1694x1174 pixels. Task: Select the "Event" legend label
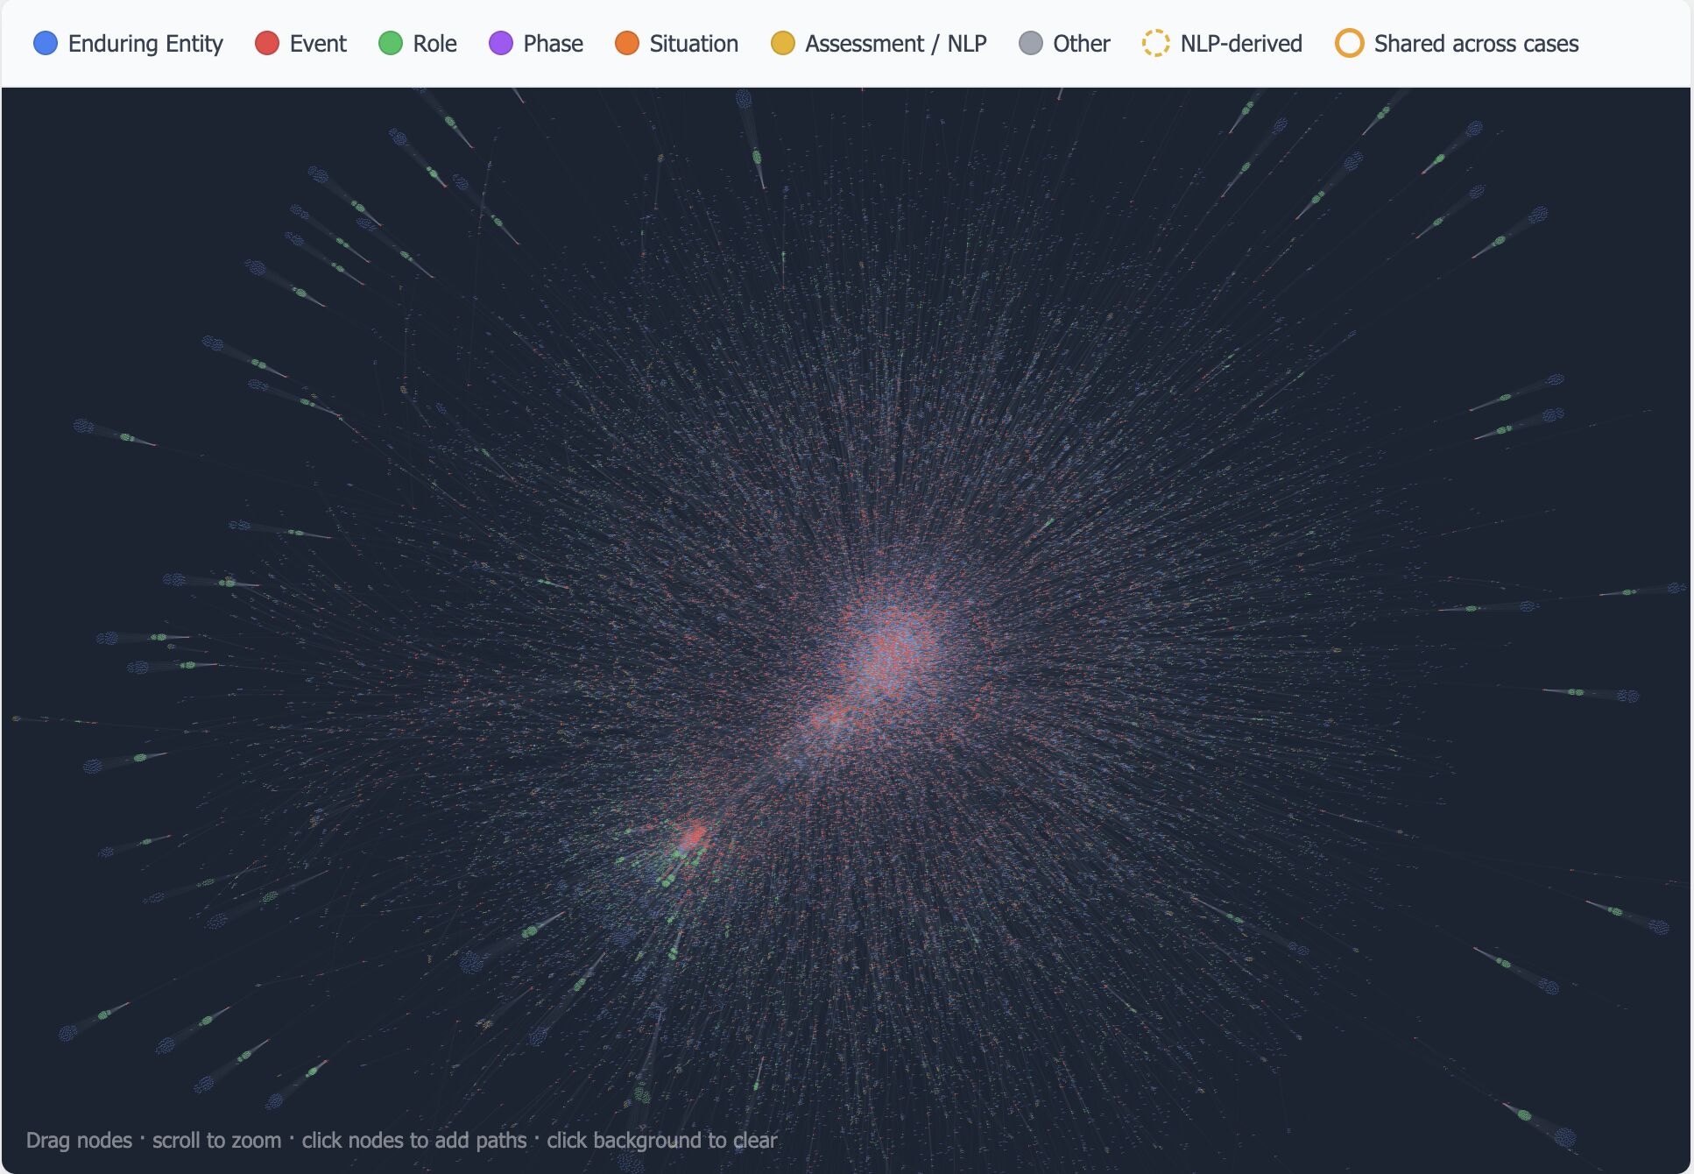(318, 44)
